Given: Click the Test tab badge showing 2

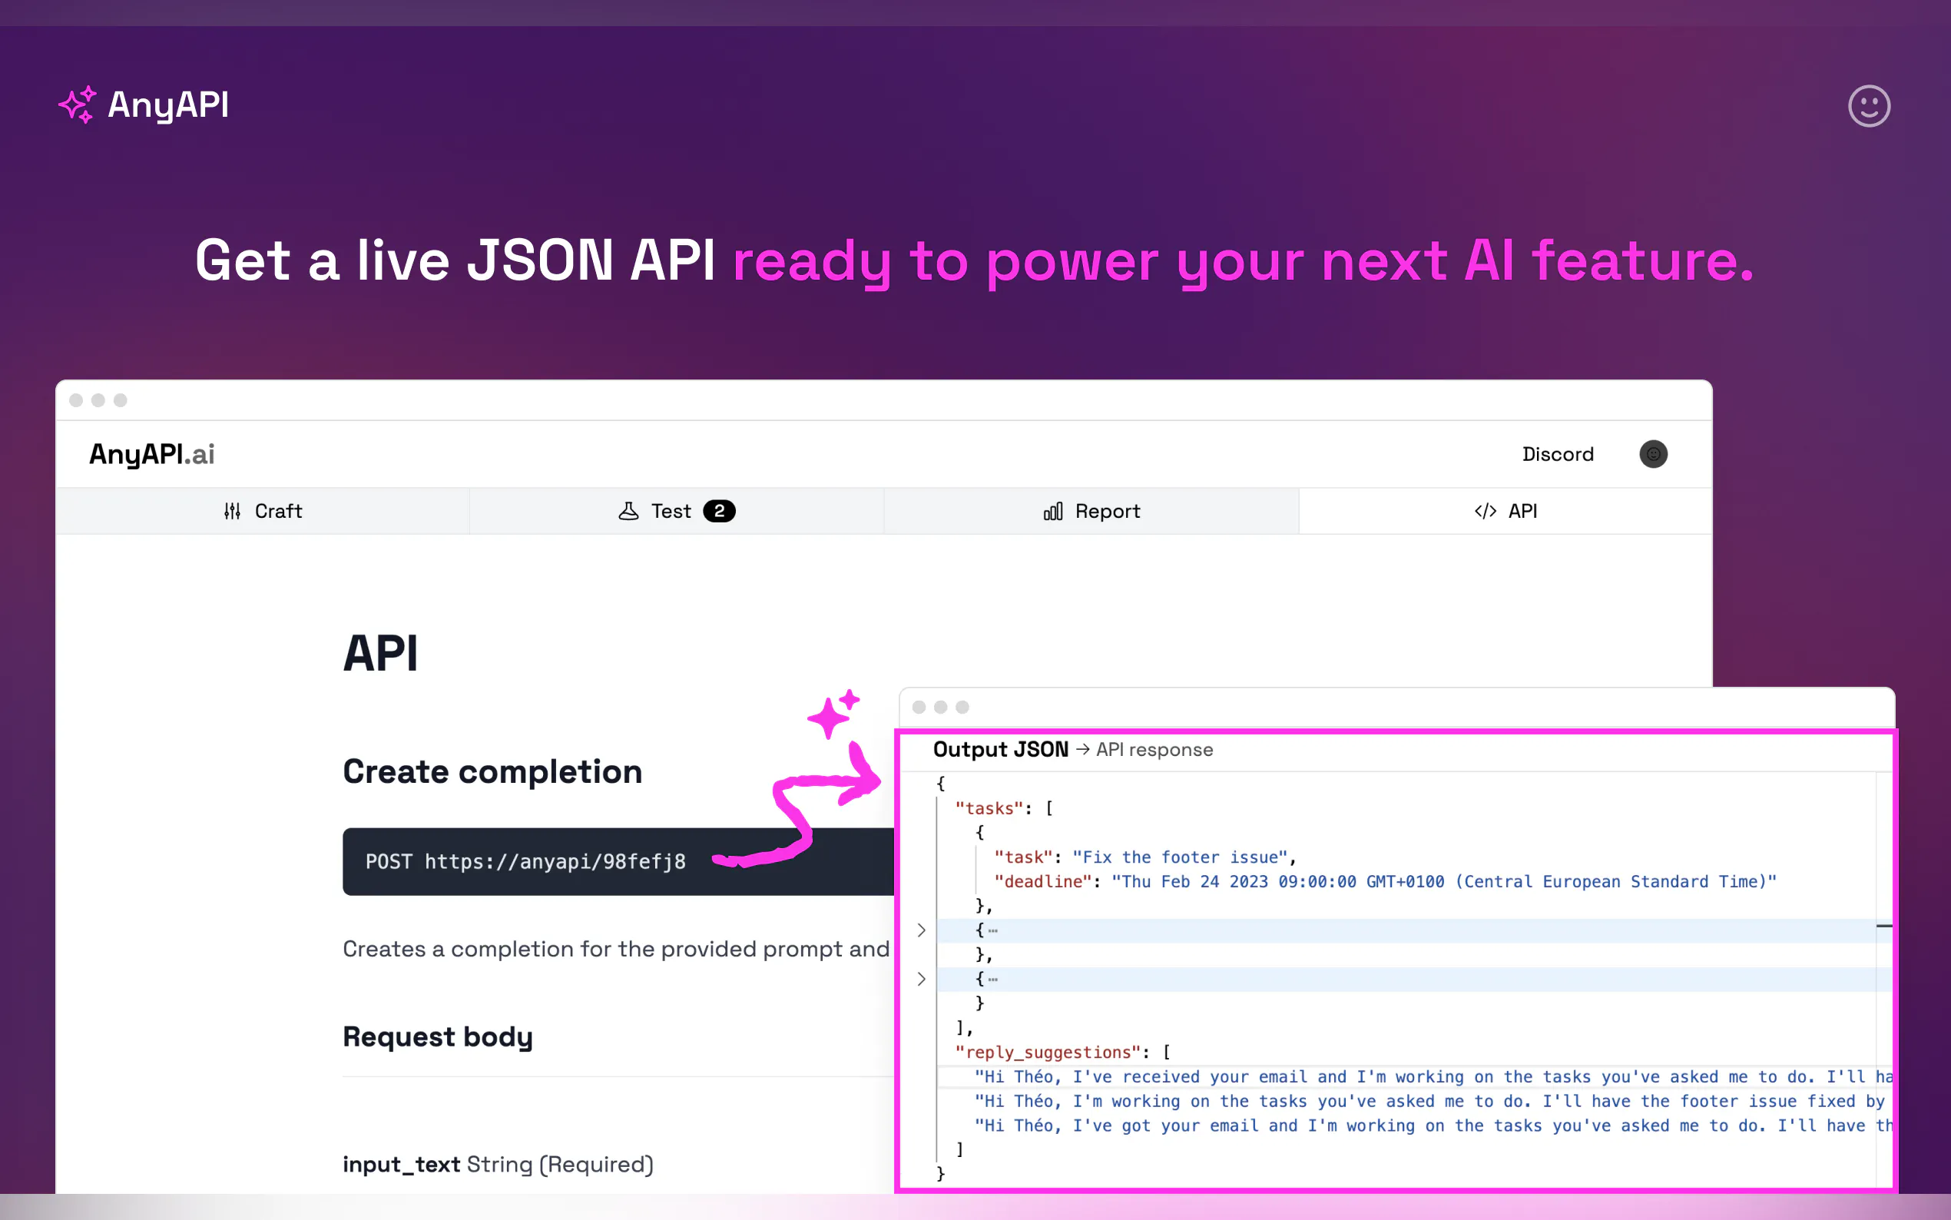Looking at the screenshot, I should [719, 511].
